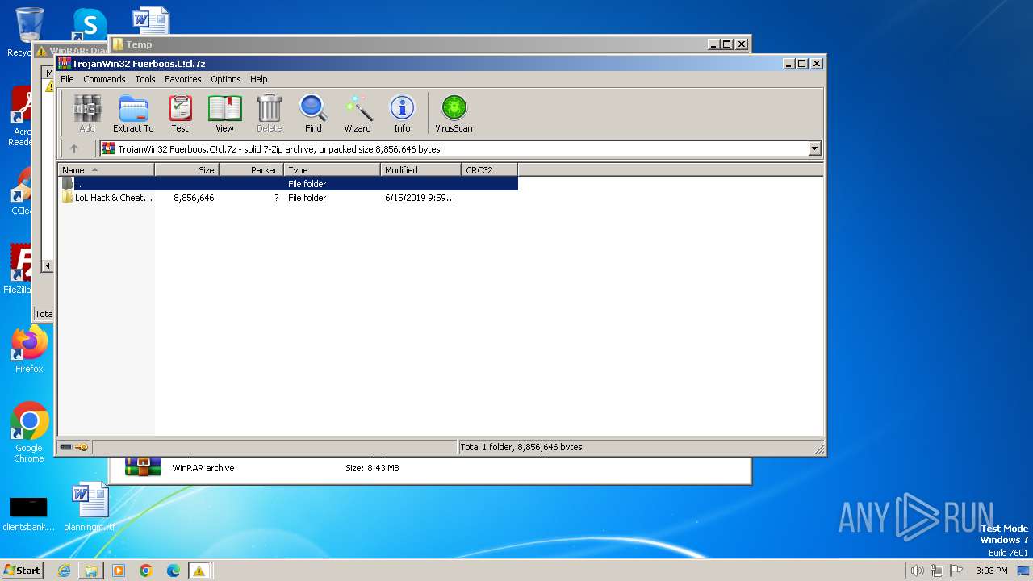Open media player taskbar icon
1033x581 pixels.
pos(119,571)
